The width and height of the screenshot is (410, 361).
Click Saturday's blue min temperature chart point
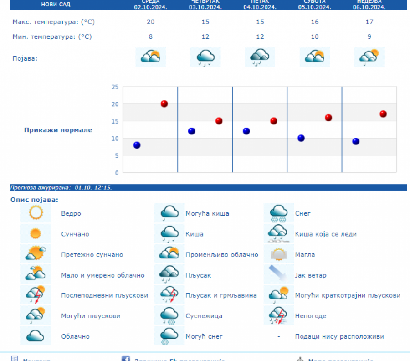click(x=301, y=138)
